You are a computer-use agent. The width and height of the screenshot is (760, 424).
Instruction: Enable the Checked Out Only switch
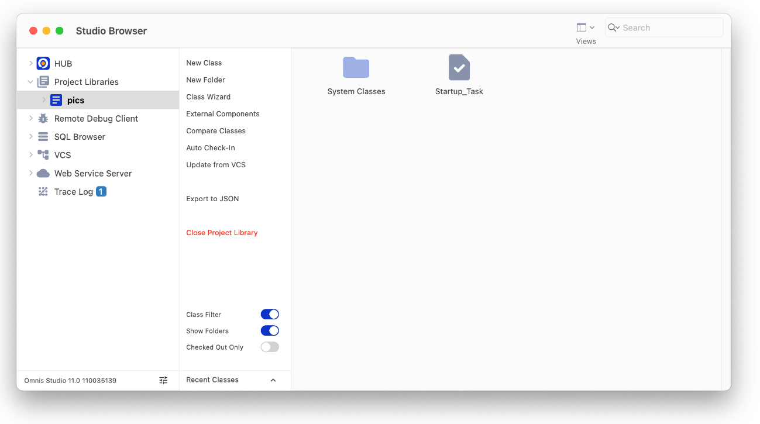tap(270, 347)
